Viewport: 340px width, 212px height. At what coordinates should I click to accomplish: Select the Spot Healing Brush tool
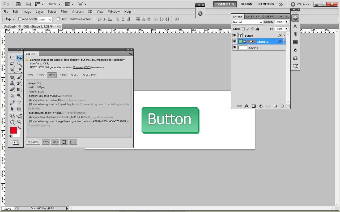[x=12, y=77]
